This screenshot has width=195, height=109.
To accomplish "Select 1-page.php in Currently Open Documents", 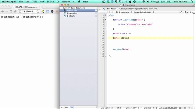I will (79, 13).
